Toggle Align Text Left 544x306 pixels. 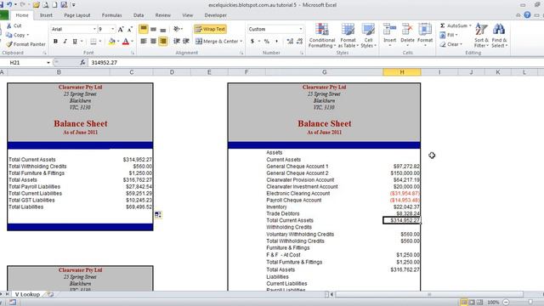[x=144, y=42]
